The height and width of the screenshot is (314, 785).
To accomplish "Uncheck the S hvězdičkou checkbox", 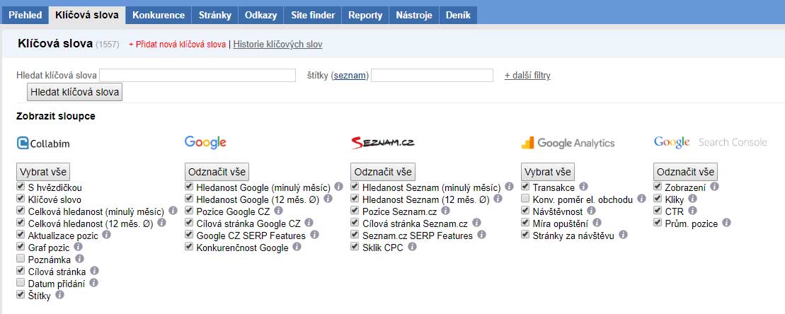I will tap(21, 187).
